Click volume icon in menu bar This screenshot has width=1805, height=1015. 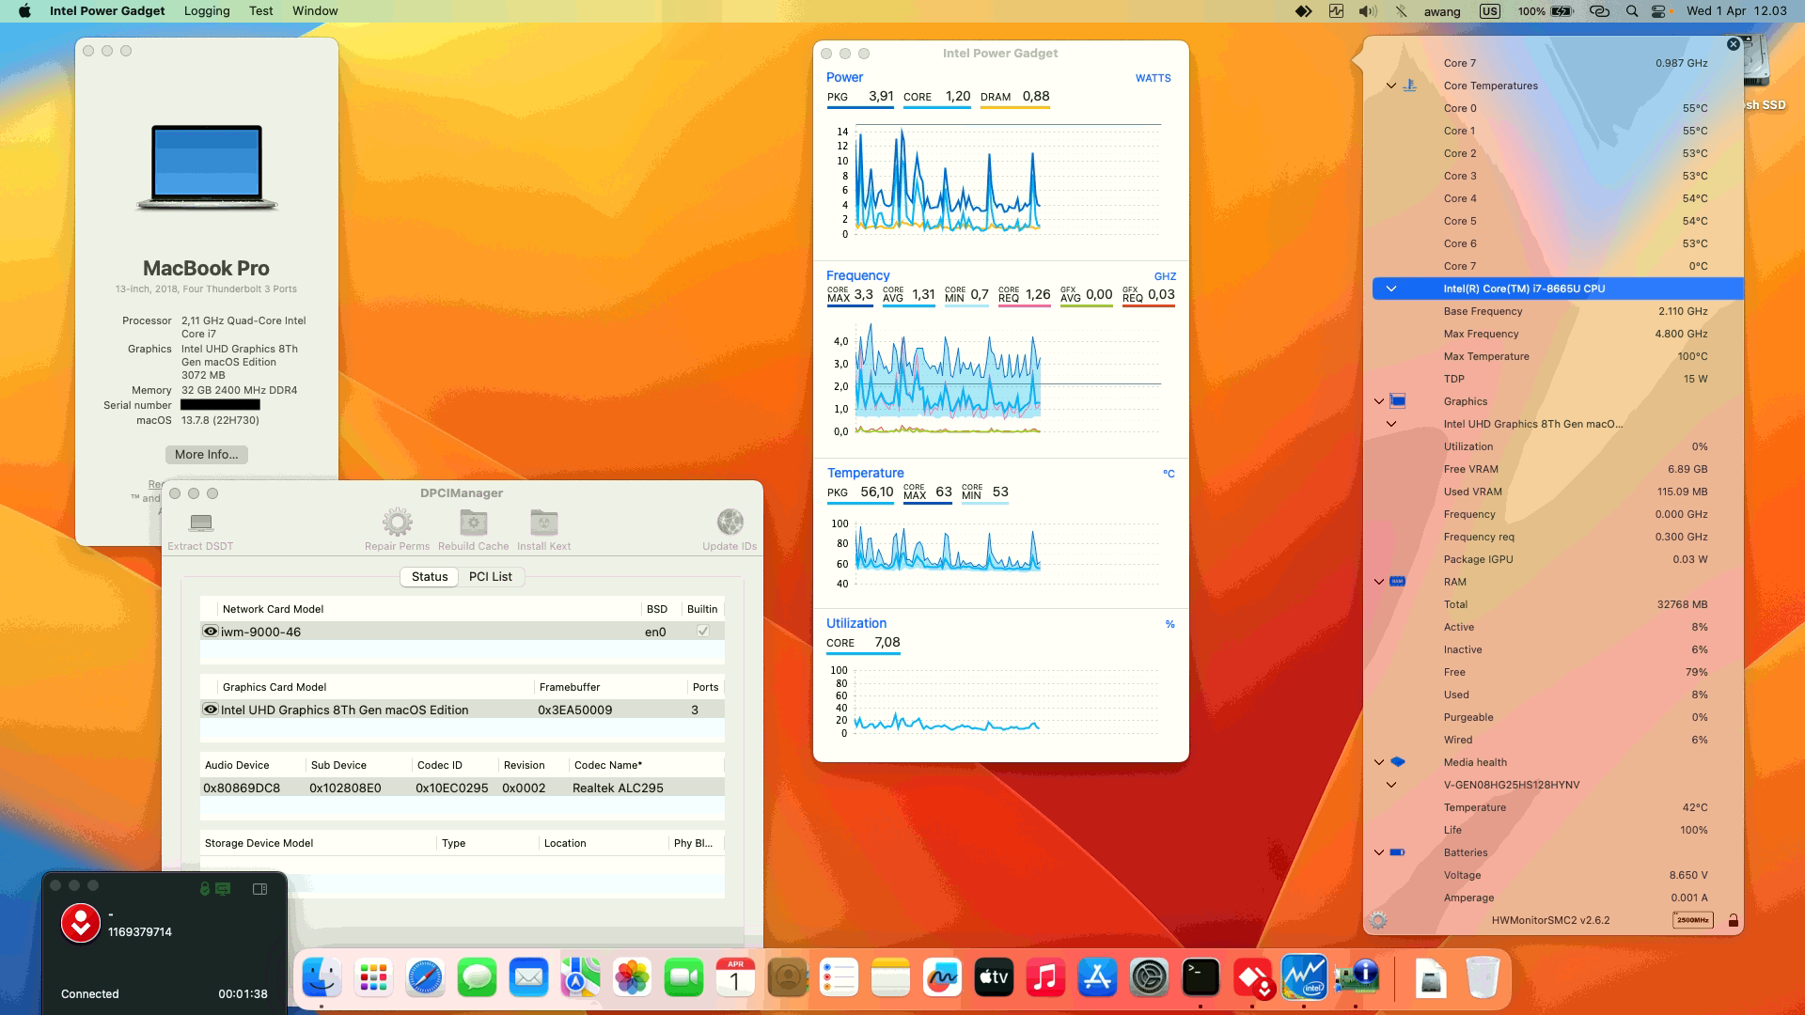point(1368,11)
